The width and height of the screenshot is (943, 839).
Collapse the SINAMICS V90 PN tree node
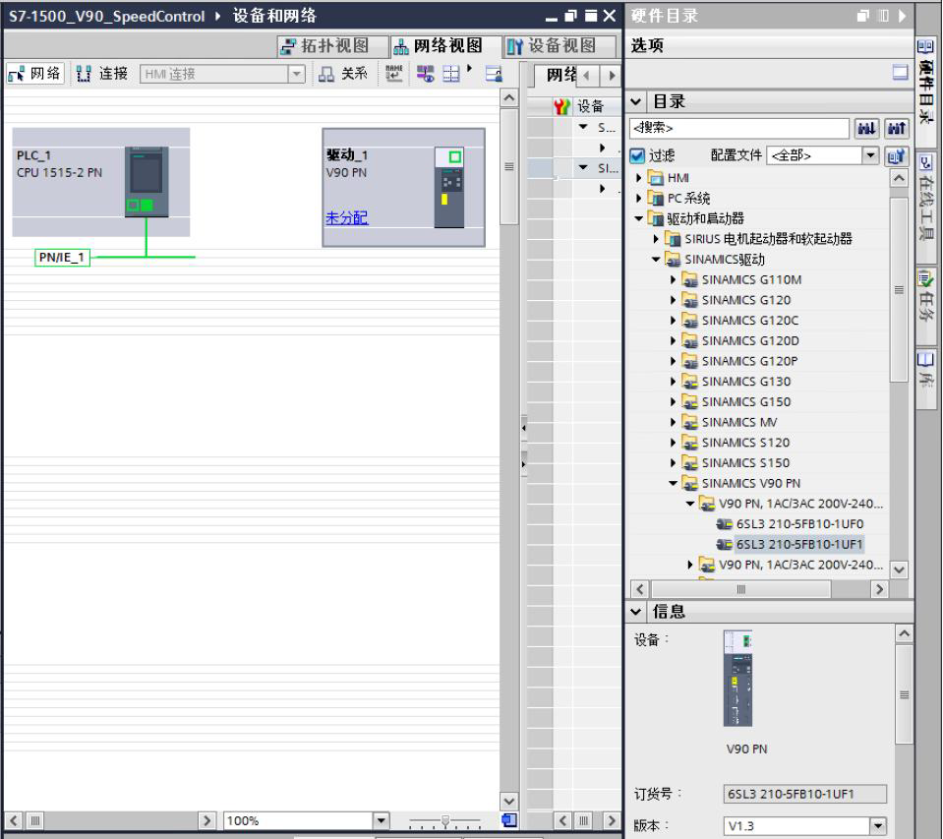pyautogui.click(x=673, y=483)
